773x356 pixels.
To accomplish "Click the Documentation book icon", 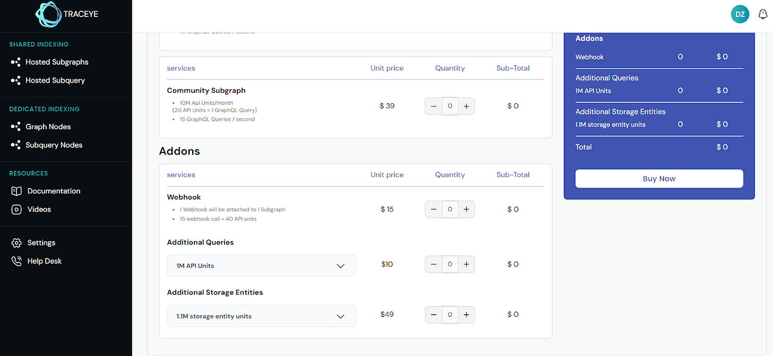I will (x=16, y=191).
